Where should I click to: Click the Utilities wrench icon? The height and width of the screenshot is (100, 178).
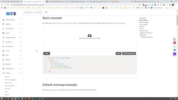(x=3, y=60)
